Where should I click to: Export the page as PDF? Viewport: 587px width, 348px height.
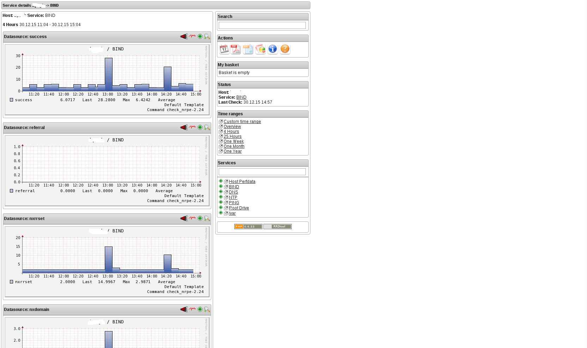[236, 49]
